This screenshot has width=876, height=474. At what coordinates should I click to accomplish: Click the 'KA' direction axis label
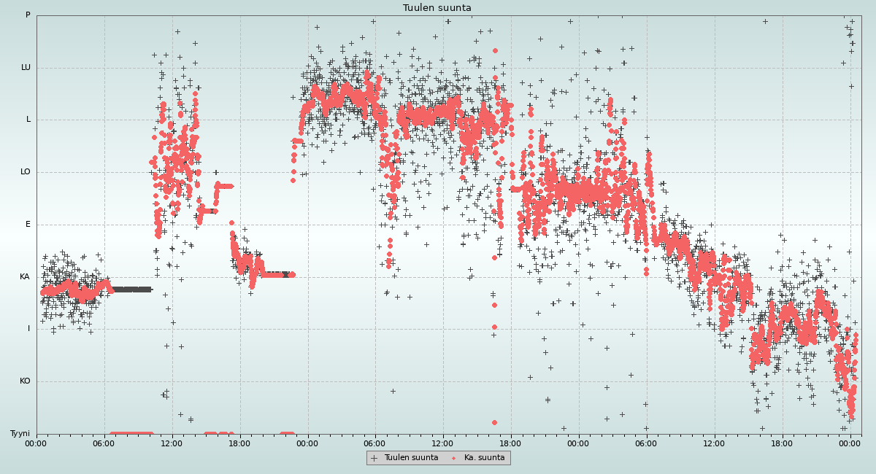(x=25, y=277)
